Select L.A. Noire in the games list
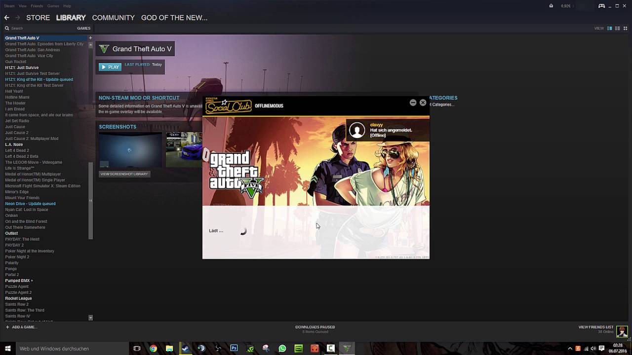632x355 pixels. tap(14, 144)
